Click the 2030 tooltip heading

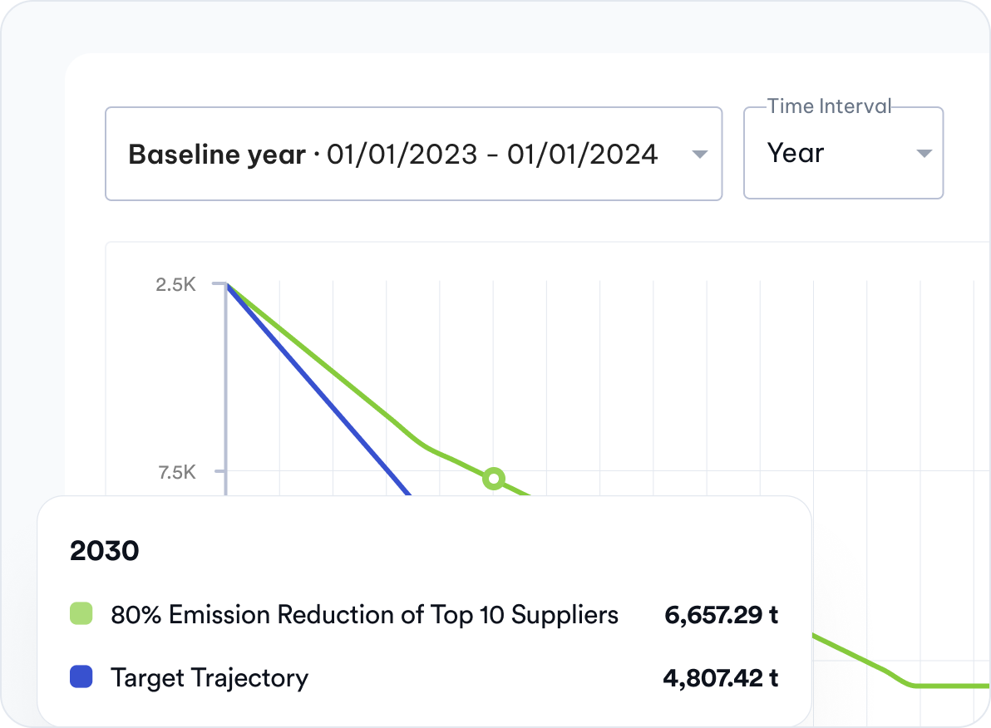coord(104,550)
